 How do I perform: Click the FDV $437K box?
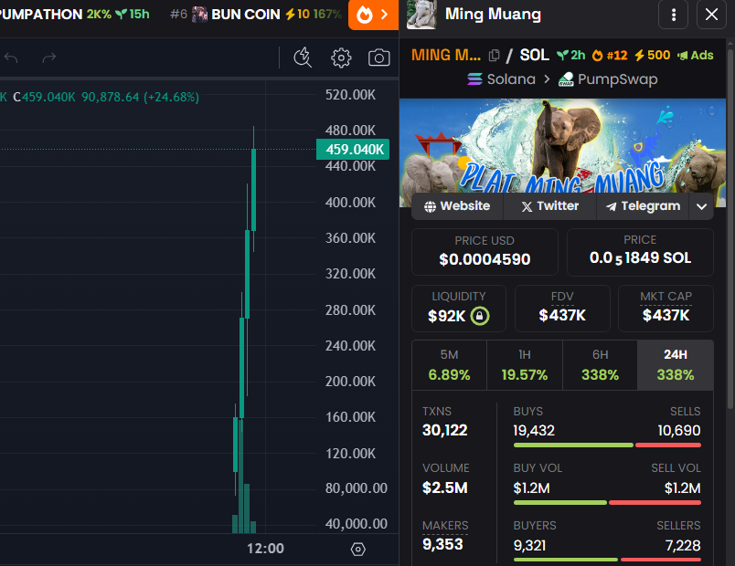562,309
